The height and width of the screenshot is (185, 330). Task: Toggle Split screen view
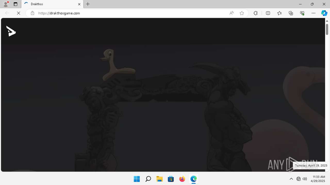click(x=268, y=13)
